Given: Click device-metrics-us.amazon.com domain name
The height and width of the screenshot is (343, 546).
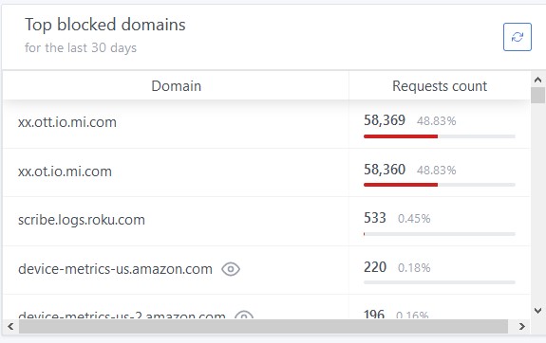Looking at the screenshot, I should (x=115, y=269).
